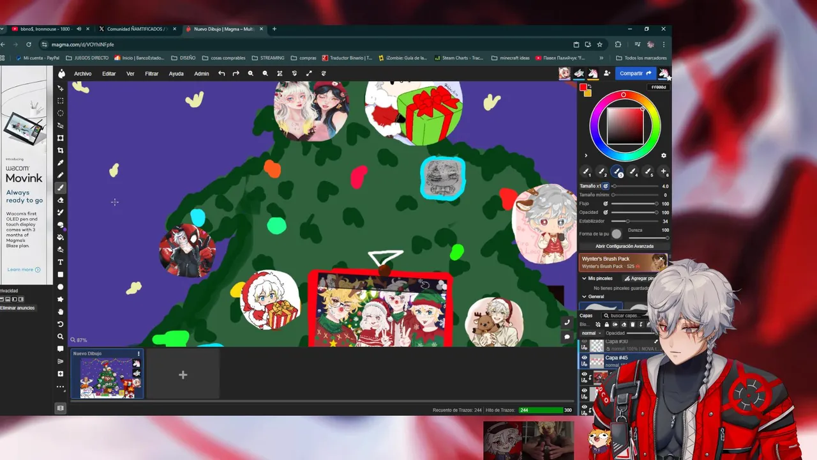Select the rectangular marquee tool

61,101
